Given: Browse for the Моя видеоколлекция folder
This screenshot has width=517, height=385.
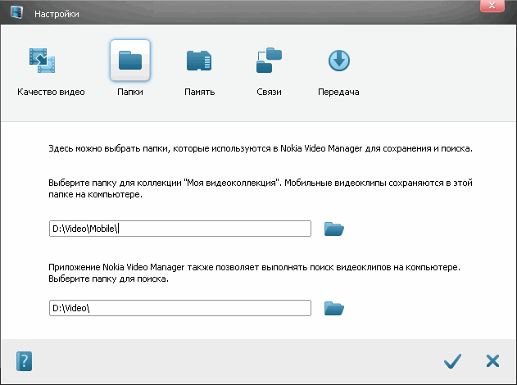Looking at the screenshot, I should (333, 229).
